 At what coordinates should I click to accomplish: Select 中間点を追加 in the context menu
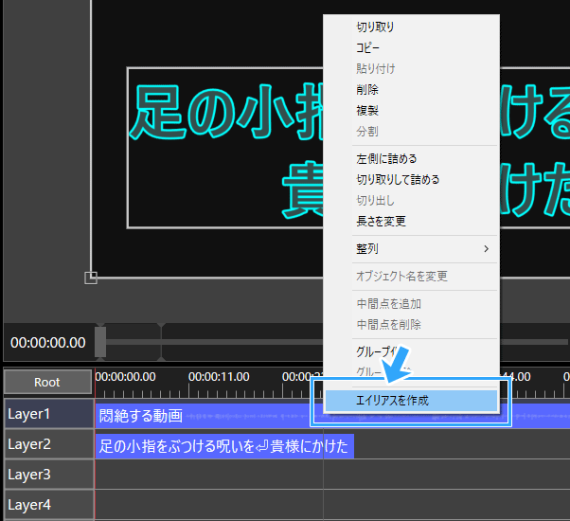tap(388, 304)
